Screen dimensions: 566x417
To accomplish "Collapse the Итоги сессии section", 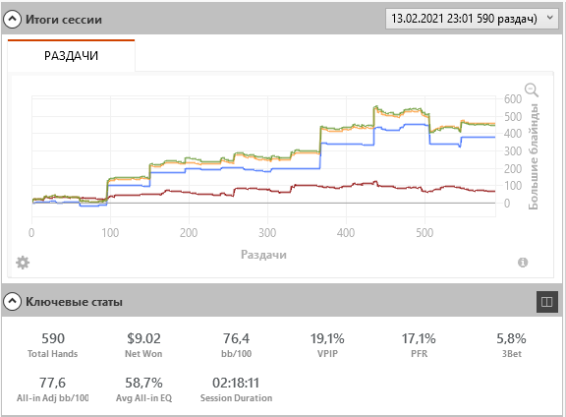I will tap(12, 19).
